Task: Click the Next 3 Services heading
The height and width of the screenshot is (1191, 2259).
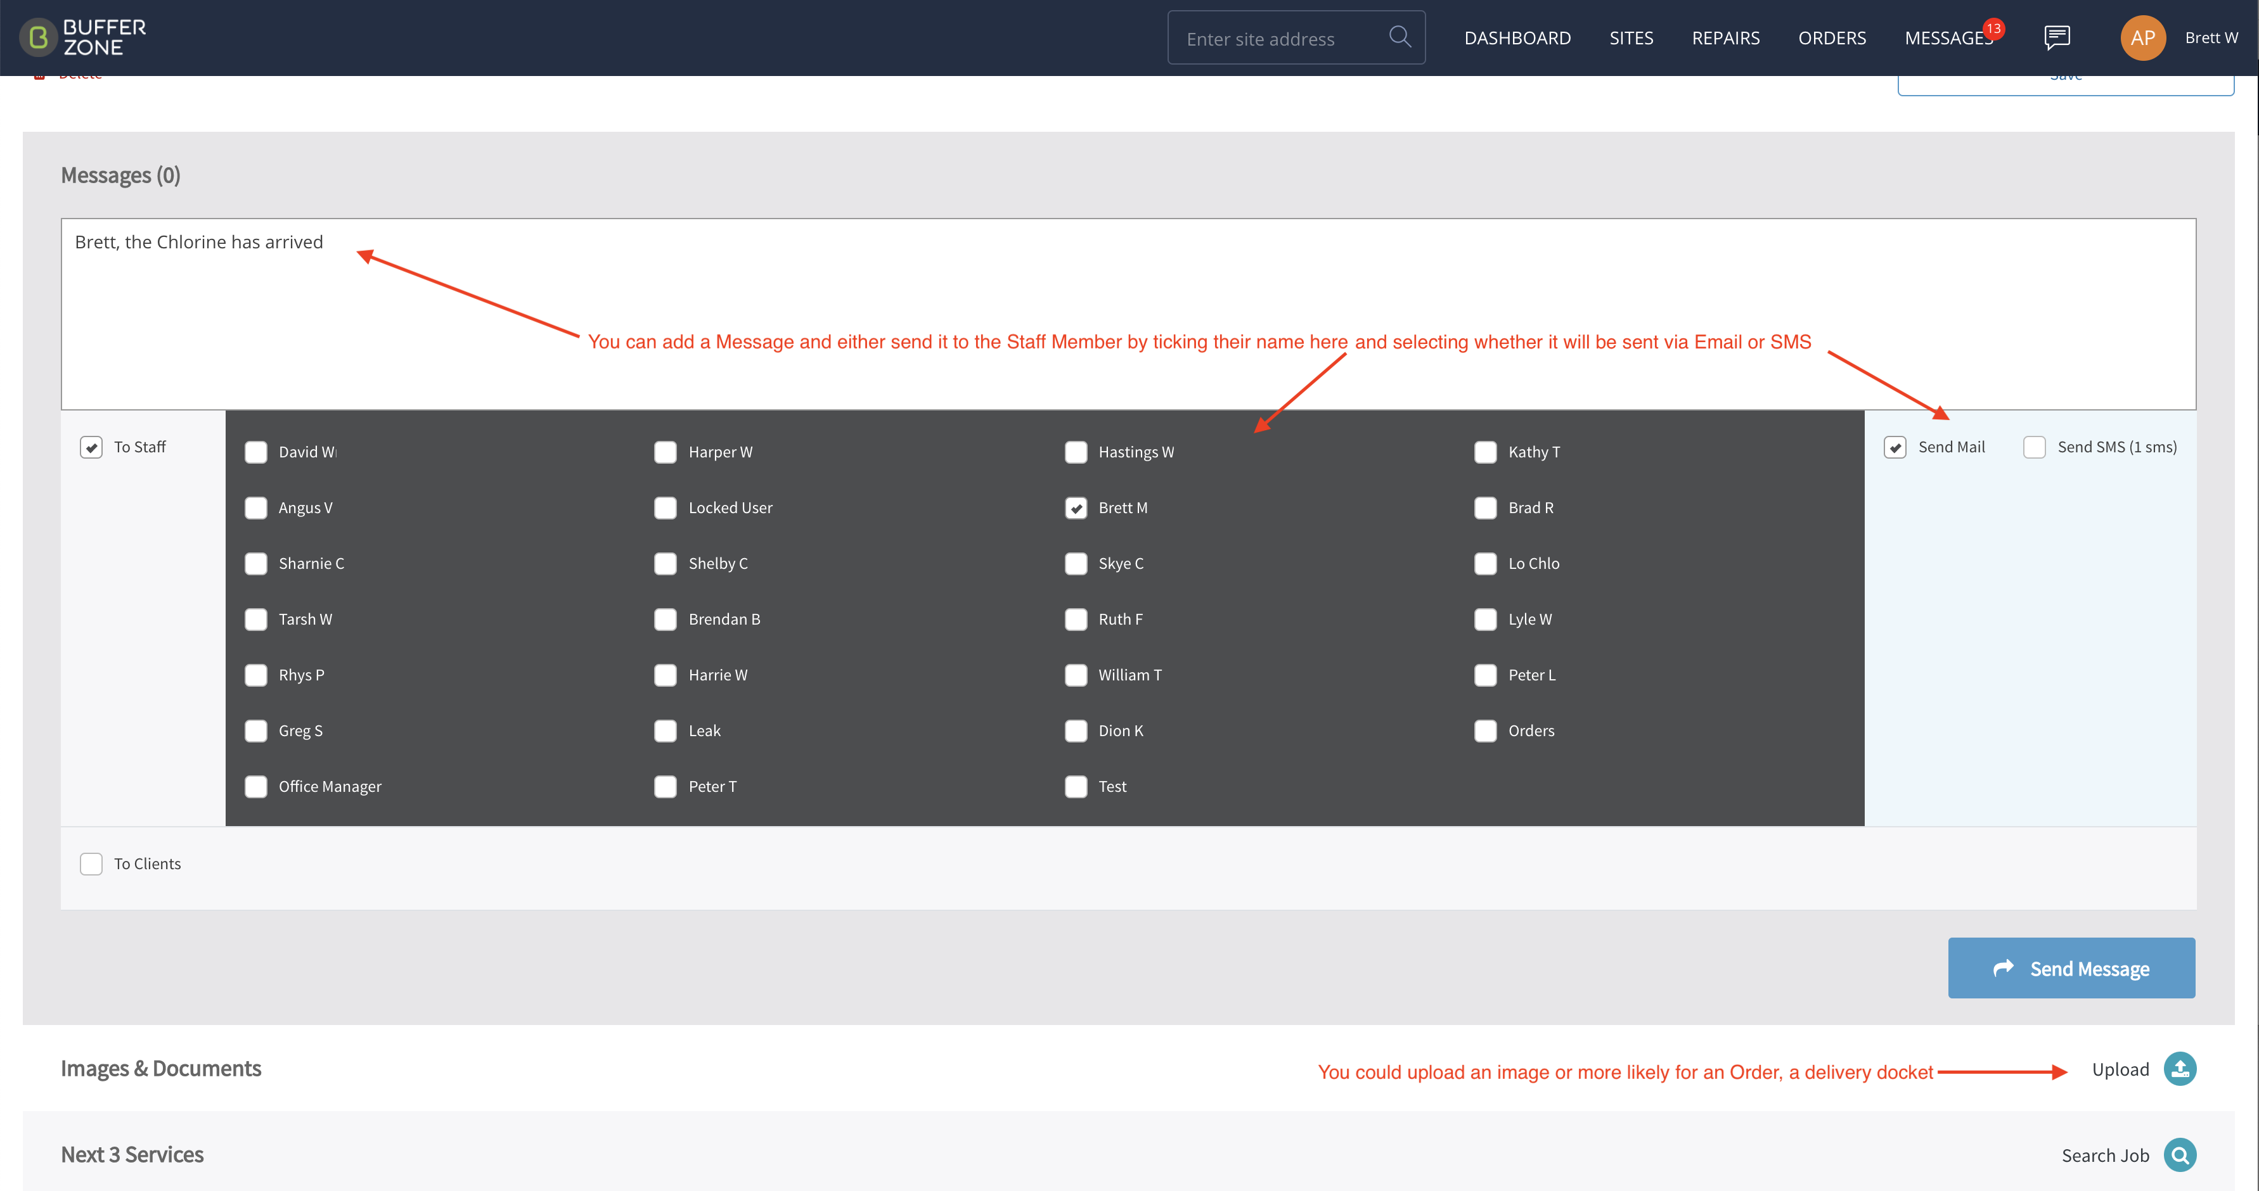Action: click(132, 1154)
